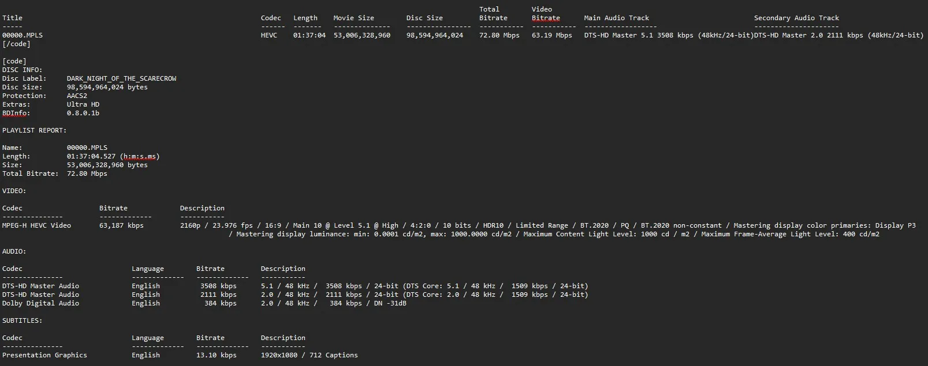
Task: Click the underlined BDInfo label
Action: coord(16,113)
